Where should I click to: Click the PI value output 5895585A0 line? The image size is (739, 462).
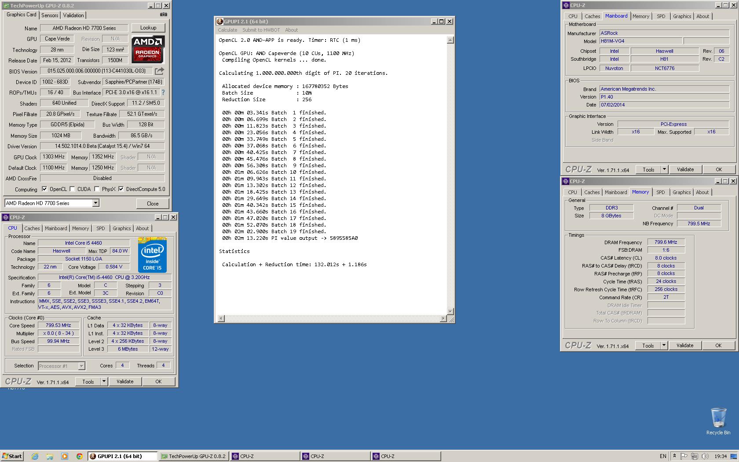pos(290,238)
